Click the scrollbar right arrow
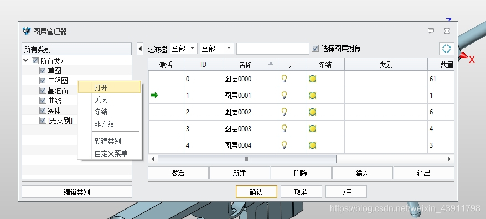The height and width of the screenshot is (219, 486). point(449,159)
